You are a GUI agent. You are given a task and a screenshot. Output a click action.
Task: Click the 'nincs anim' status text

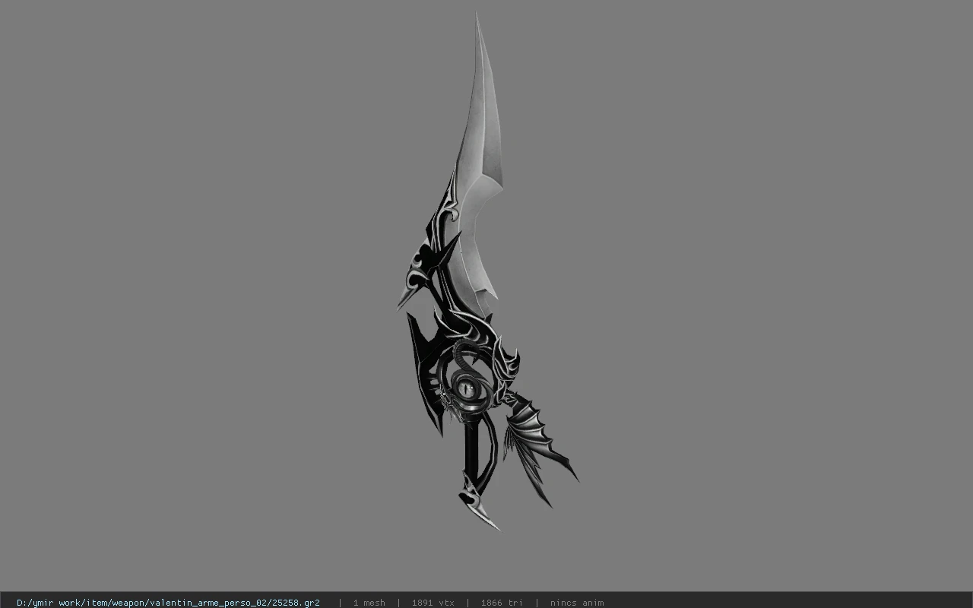click(577, 603)
